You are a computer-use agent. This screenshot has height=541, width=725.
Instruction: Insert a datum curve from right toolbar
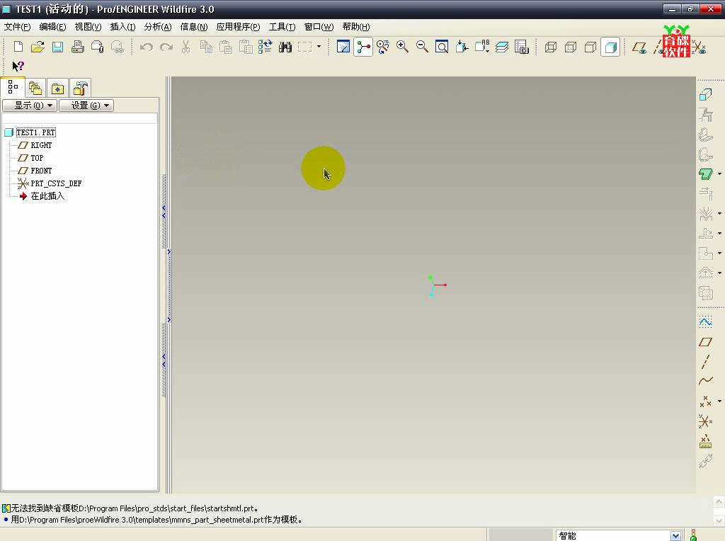706,380
